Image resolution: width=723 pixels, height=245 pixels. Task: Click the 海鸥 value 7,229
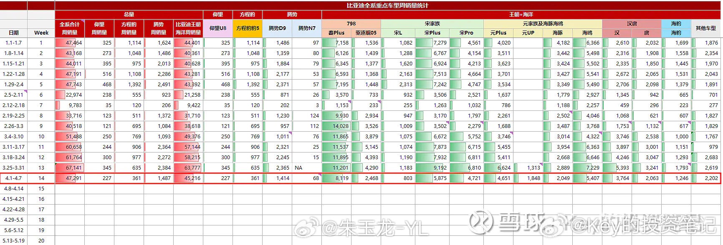(x=587, y=167)
